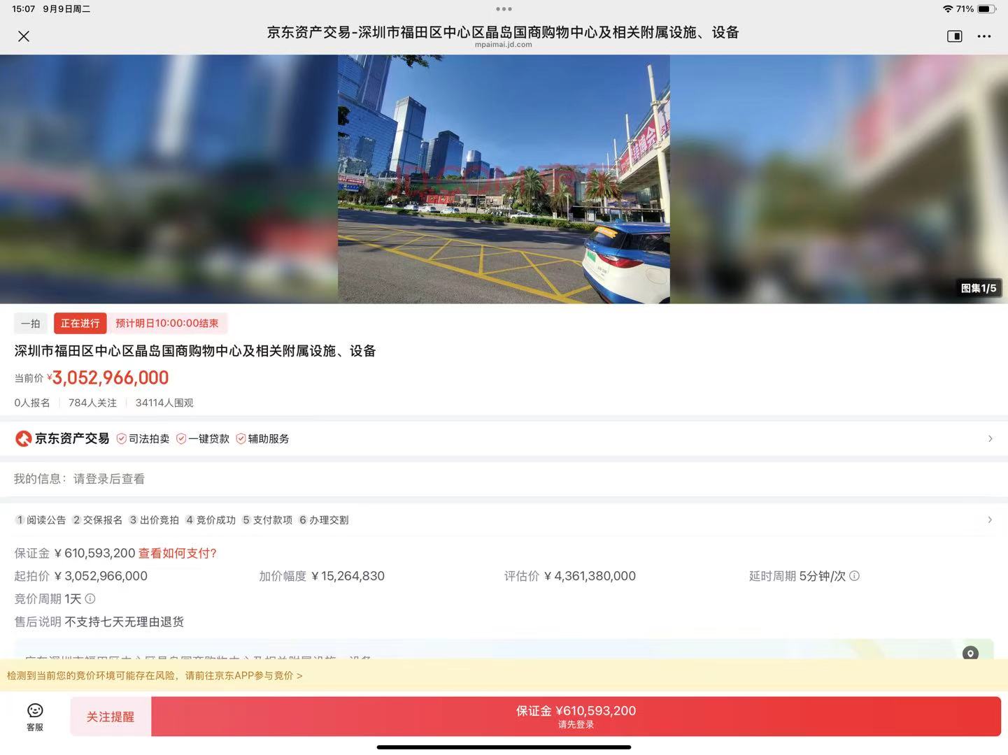The height and width of the screenshot is (755, 1008).
Task: Check the battery status icon
Action: [986, 9]
